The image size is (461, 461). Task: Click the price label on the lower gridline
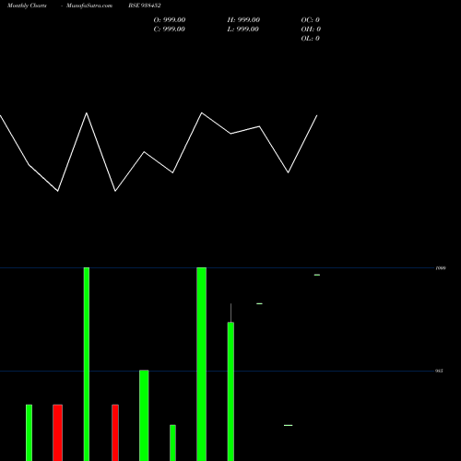click(x=439, y=371)
